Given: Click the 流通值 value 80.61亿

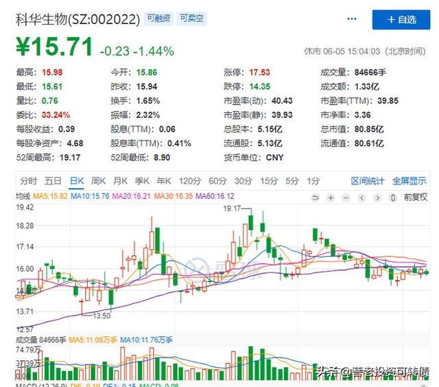Looking at the screenshot, I should pyautogui.click(x=369, y=143).
